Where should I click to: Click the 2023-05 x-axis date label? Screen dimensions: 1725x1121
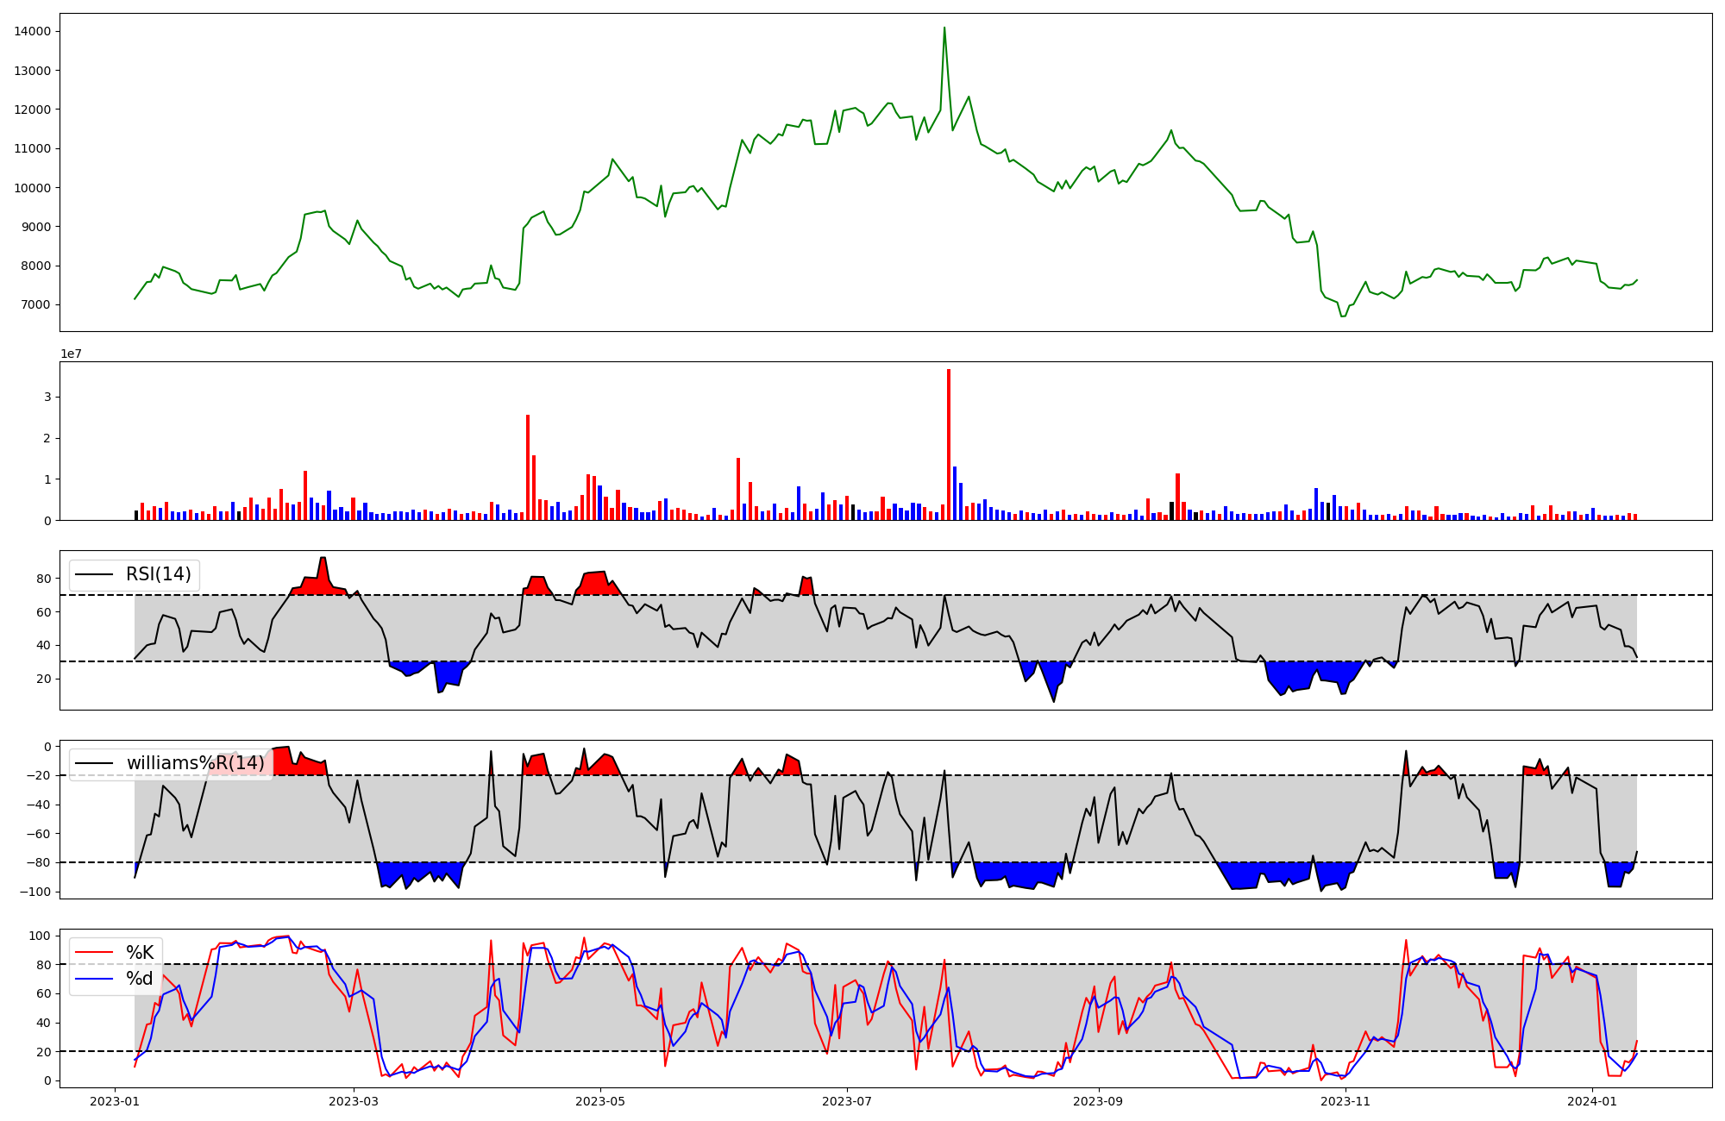click(x=600, y=1101)
